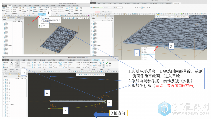Choose 定义内部草绘 in toroidal bend context menu
Viewport: 211px width, 119px height.
tap(148, 54)
